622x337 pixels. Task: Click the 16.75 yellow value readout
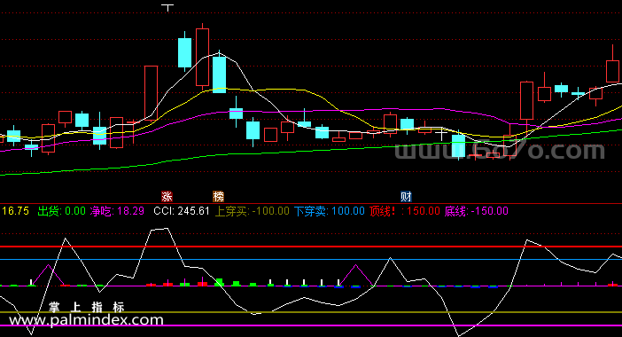15,211
